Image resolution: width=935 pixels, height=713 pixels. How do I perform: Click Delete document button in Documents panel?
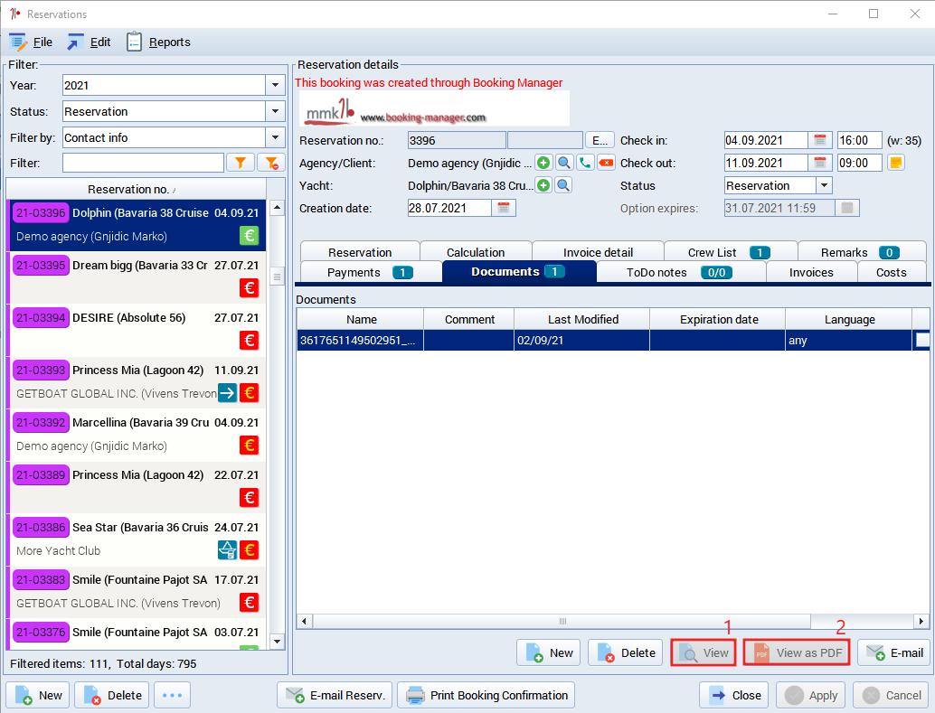[626, 652]
